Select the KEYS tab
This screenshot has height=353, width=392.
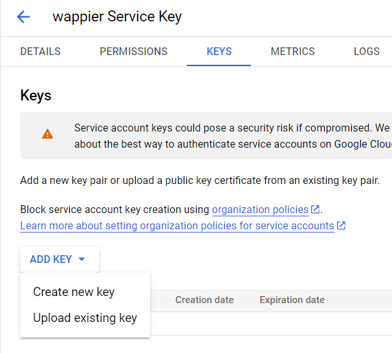pos(219,51)
